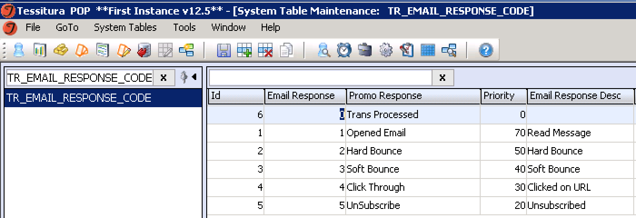Open the Tools menu
The width and height of the screenshot is (636, 218).
pyautogui.click(x=184, y=28)
